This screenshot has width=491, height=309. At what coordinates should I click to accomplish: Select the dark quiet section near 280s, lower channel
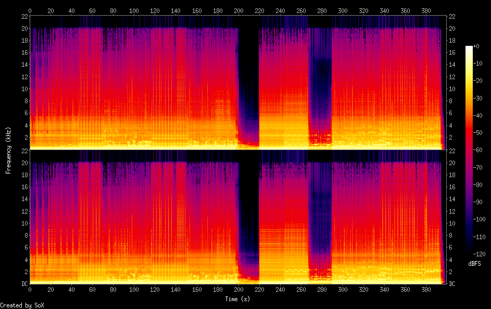tap(320, 214)
